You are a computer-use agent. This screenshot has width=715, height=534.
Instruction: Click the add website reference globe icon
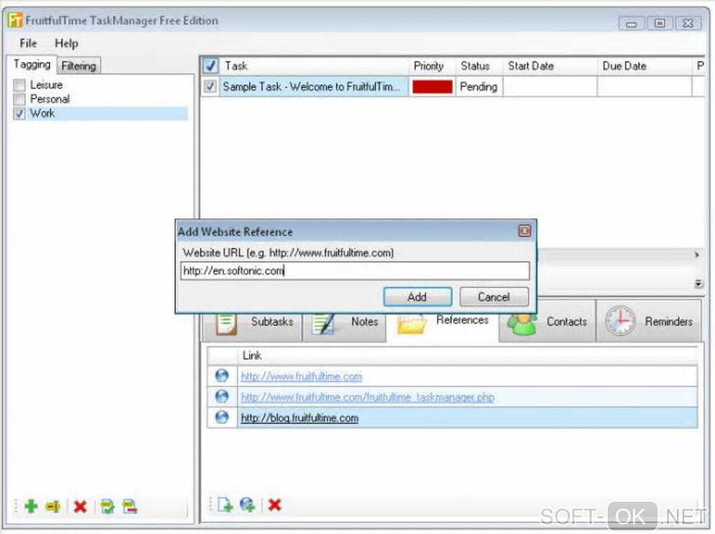[247, 505]
